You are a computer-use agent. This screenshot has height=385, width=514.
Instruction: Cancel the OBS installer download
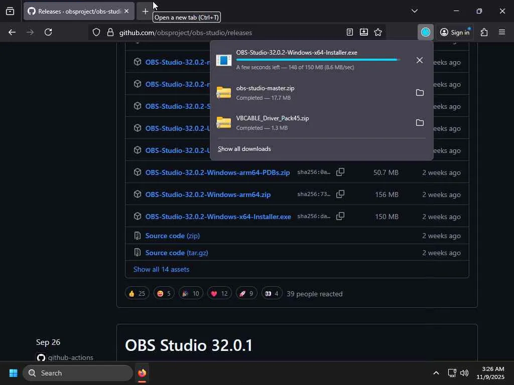tap(419, 60)
